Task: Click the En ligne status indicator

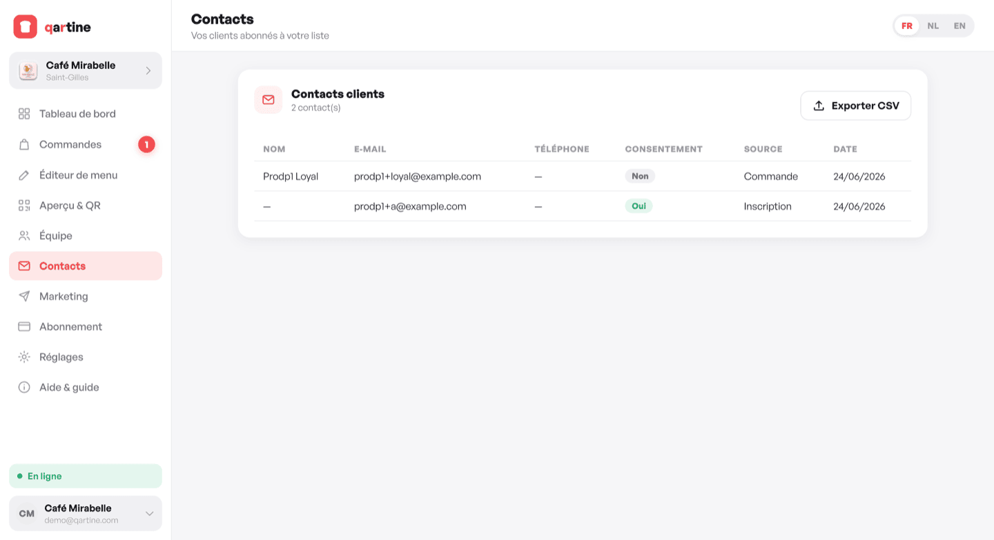Action: 86,476
